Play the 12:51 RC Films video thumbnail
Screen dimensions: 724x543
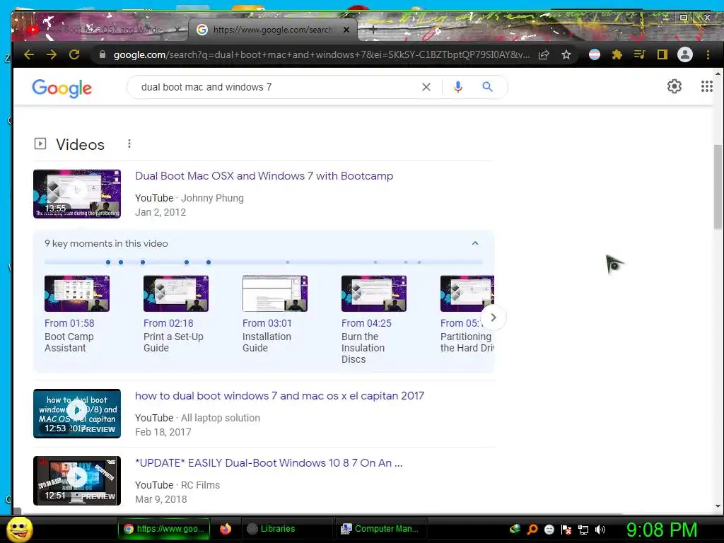(x=77, y=481)
